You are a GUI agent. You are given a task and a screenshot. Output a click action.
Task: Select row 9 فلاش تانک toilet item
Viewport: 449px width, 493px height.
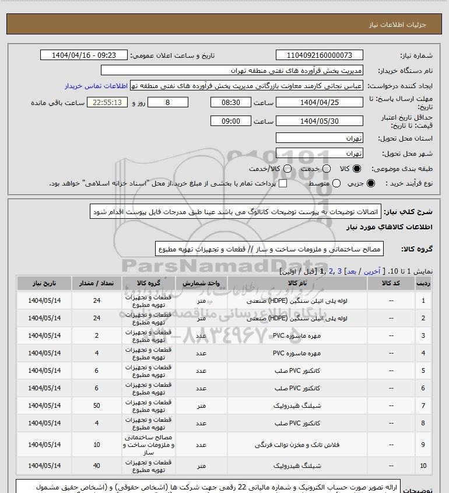(297, 445)
